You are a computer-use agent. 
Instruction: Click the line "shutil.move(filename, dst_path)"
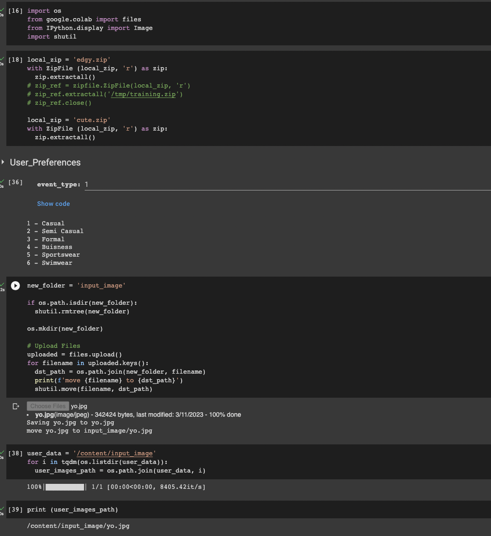point(94,389)
